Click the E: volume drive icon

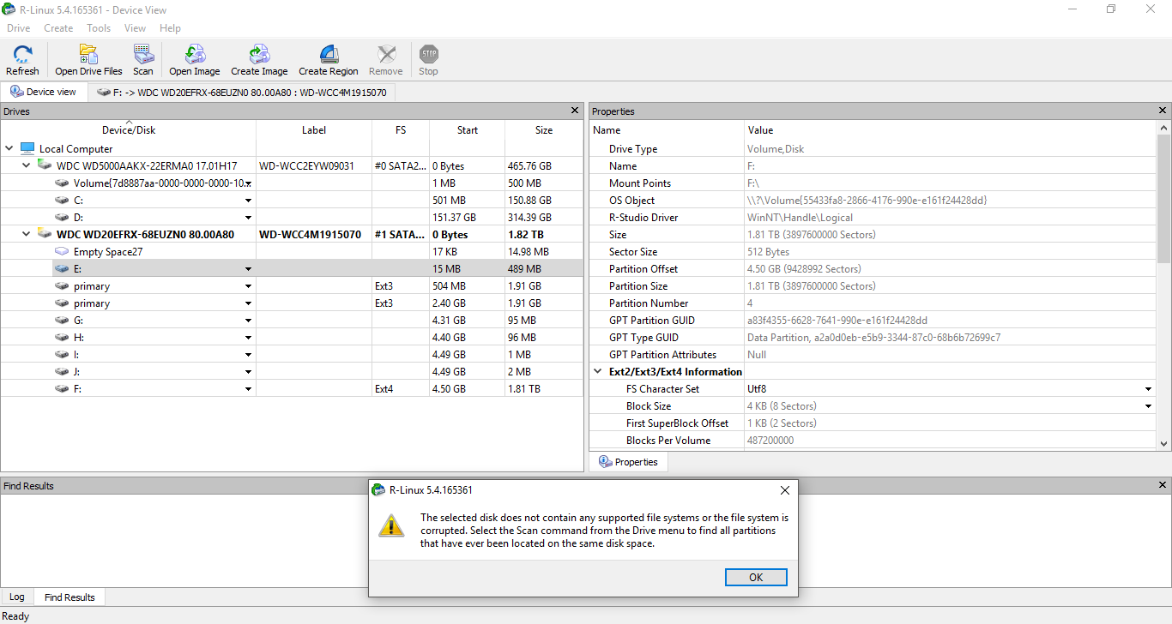click(62, 268)
